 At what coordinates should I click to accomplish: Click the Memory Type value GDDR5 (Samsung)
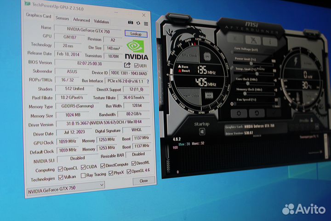coord(77,106)
